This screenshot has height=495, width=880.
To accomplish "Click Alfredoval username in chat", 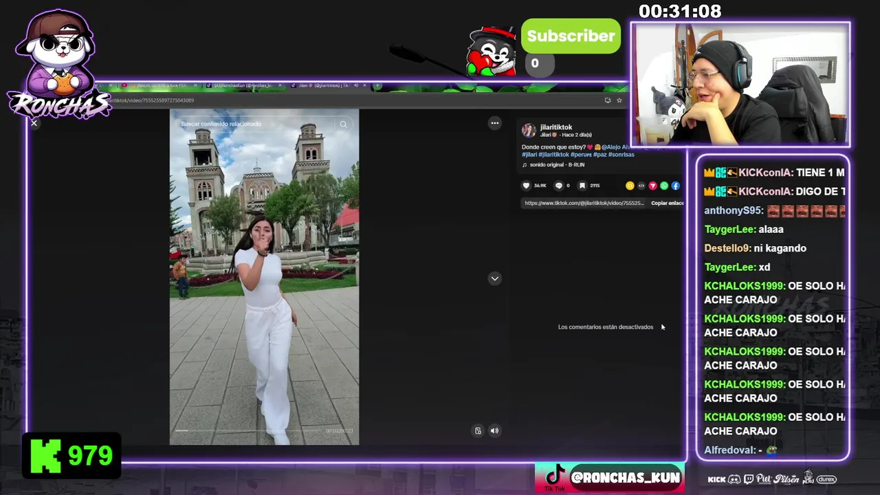I will coord(731,450).
